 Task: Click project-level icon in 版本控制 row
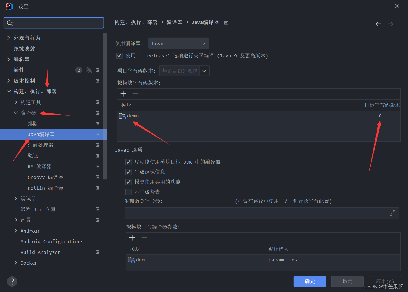[x=97, y=81]
